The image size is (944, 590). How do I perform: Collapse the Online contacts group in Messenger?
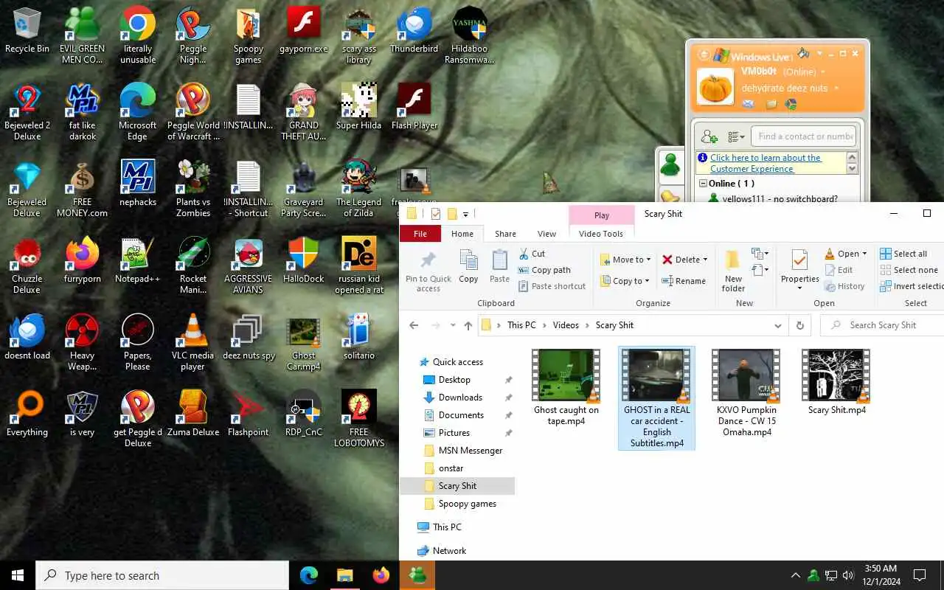click(704, 184)
